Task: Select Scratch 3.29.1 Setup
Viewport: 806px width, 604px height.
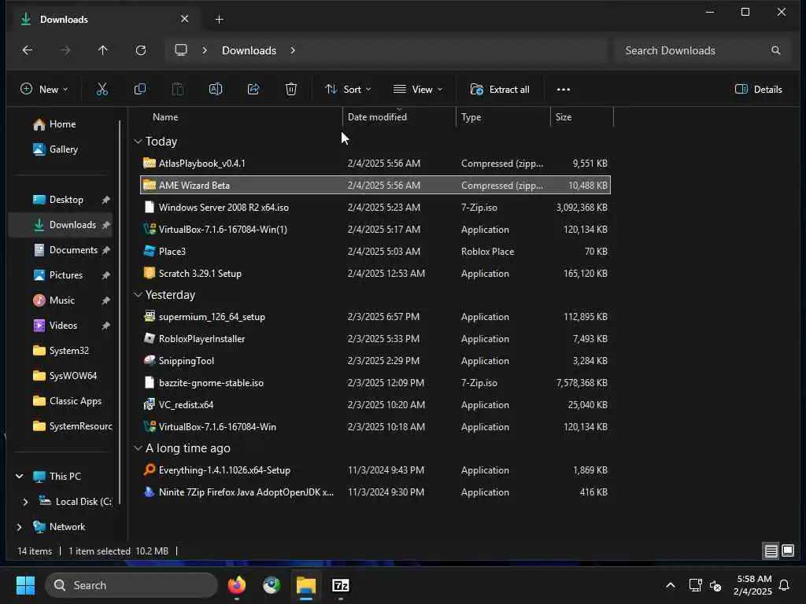Action: [x=375, y=274]
